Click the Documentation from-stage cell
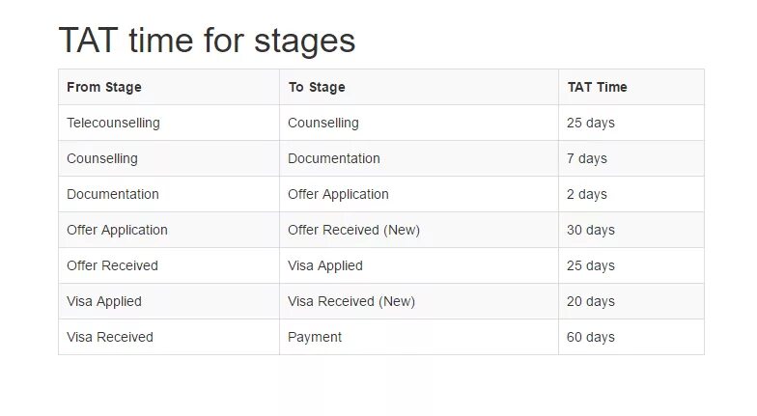The width and height of the screenshot is (757, 416). pyautogui.click(x=113, y=194)
